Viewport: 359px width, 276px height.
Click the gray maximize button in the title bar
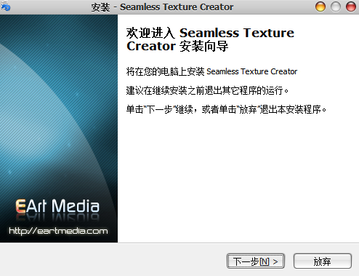pyautogui.click(x=336, y=7)
